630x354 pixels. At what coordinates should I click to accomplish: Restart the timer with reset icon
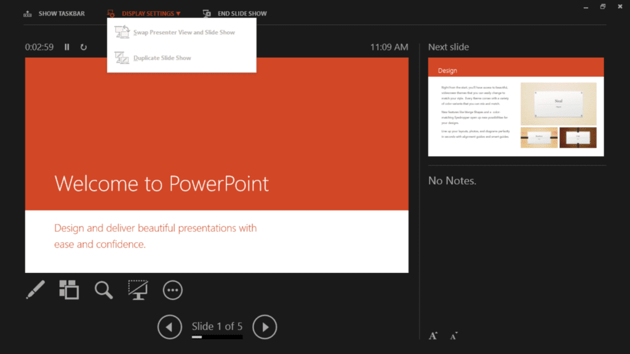[83, 47]
